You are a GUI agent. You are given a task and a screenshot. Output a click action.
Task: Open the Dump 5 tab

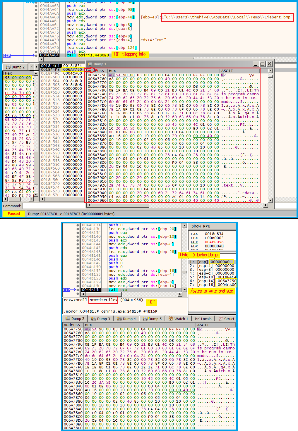(x=152, y=319)
